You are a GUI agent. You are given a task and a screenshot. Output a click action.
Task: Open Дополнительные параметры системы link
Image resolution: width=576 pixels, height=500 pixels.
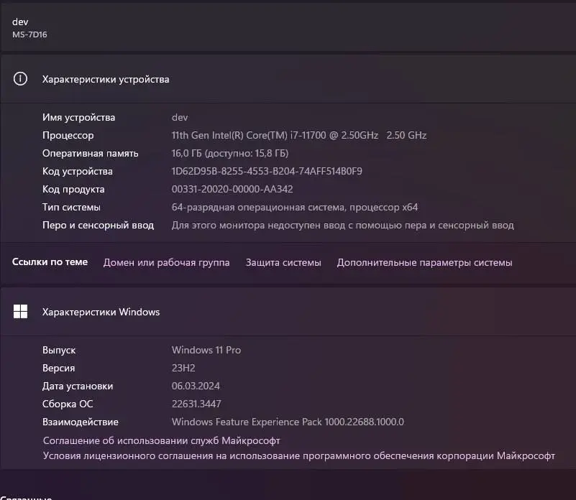pyautogui.click(x=424, y=262)
